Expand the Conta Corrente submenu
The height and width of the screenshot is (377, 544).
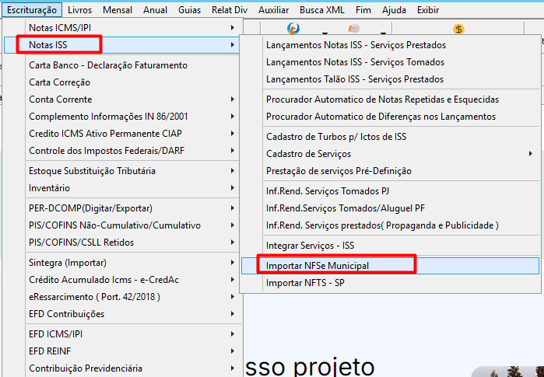pyautogui.click(x=121, y=99)
